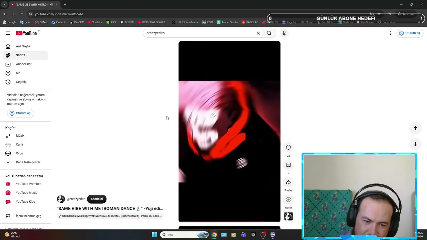This screenshot has width=427, height=240.
Task: Open YouTube Premium link
Action: (x=25, y=184)
